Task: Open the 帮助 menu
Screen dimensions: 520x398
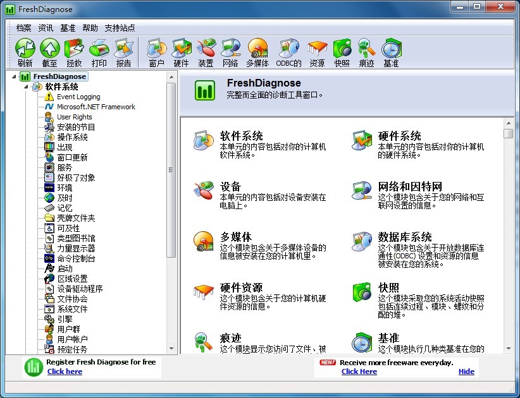Action: point(90,28)
